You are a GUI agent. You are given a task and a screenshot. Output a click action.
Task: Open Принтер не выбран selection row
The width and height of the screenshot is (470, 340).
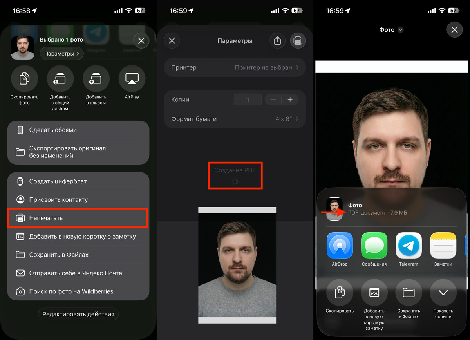pos(235,67)
